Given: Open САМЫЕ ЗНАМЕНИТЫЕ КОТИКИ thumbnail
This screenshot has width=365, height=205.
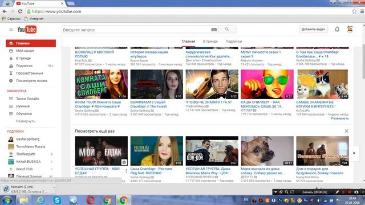Looking at the screenshot, I should pos(322,84).
